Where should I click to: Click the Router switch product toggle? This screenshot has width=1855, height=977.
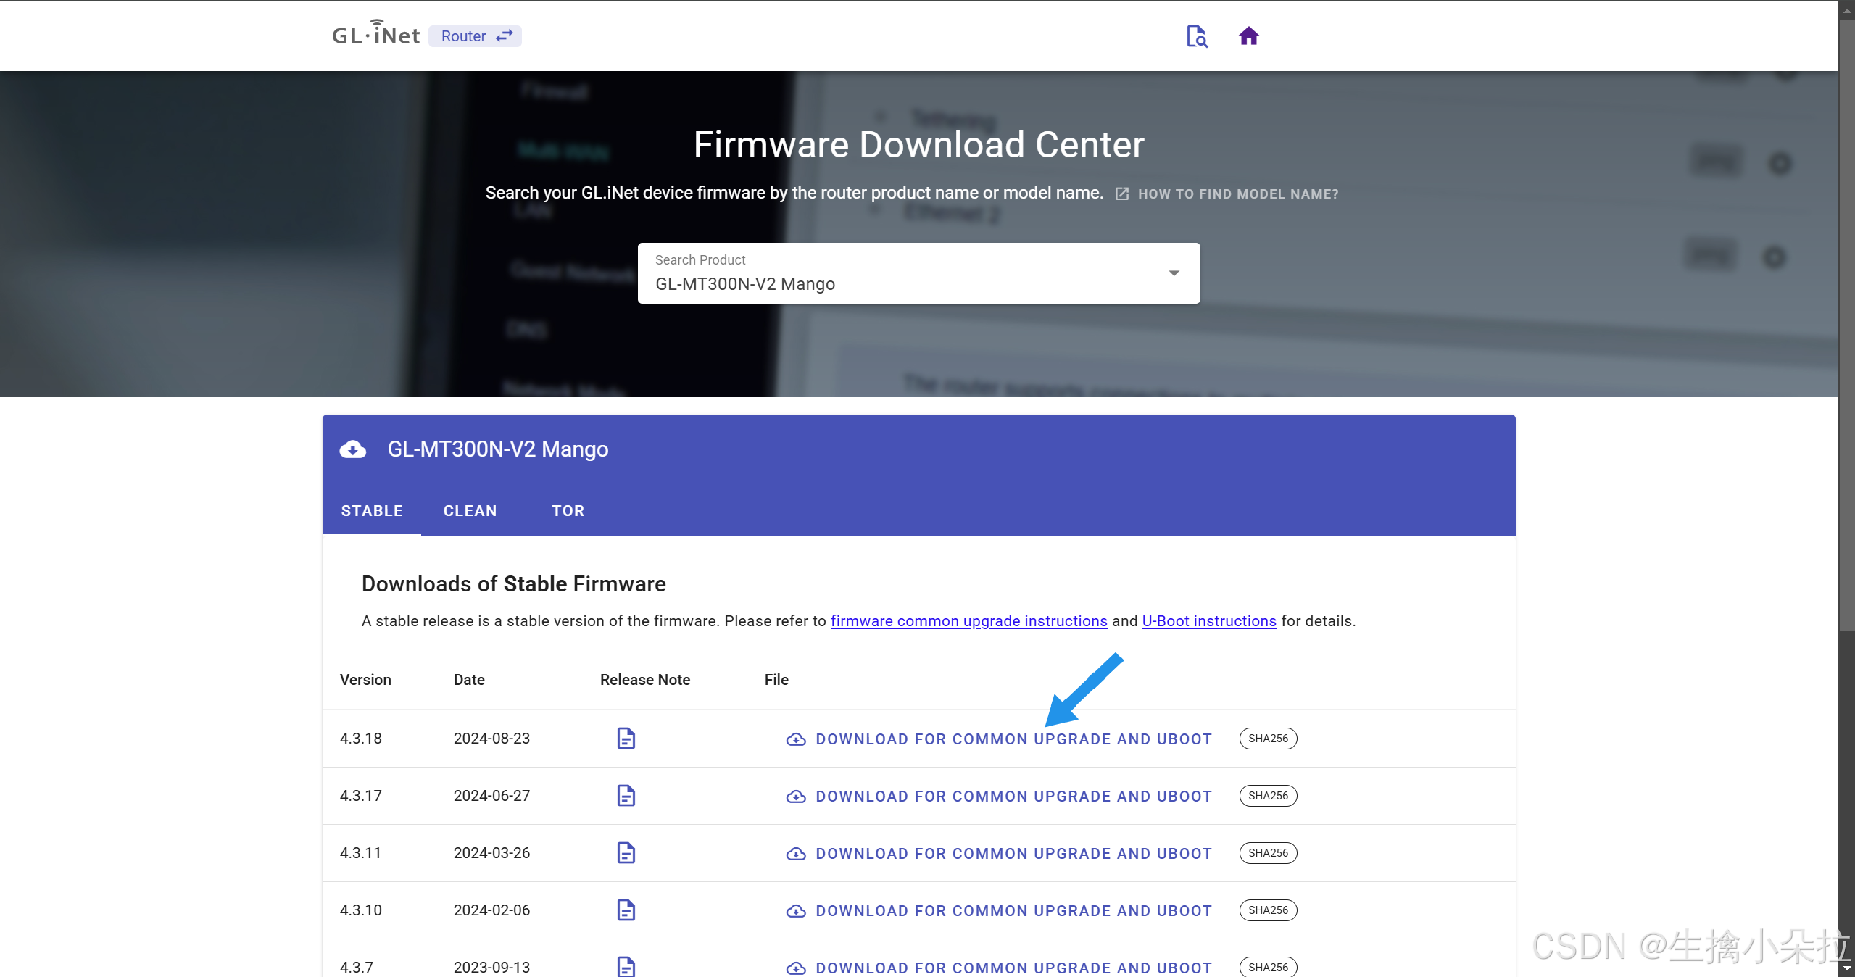(476, 36)
